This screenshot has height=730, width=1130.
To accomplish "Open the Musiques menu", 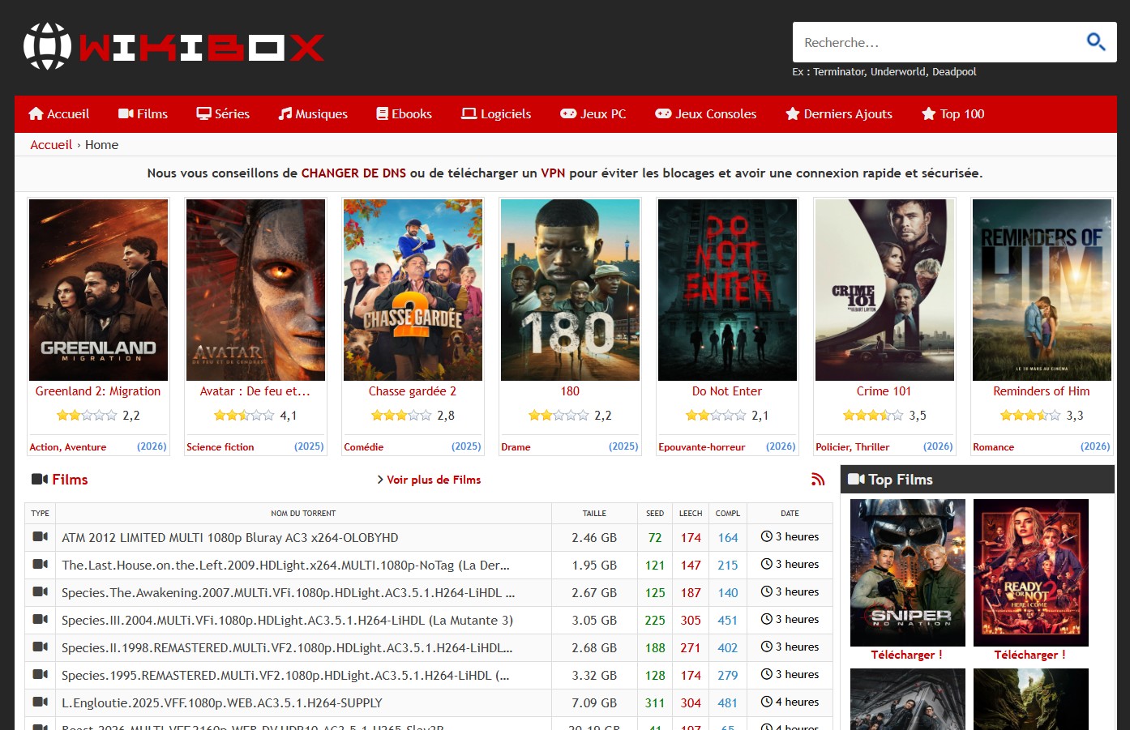I will pyautogui.click(x=313, y=114).
